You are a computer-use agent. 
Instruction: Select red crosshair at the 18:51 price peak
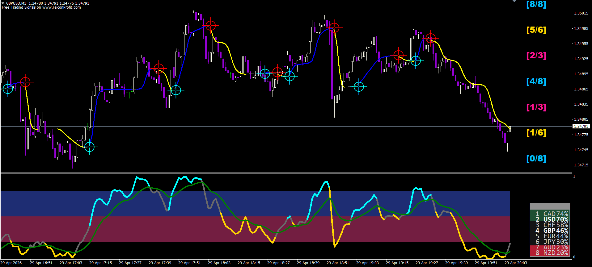click(x=334, y=28)
